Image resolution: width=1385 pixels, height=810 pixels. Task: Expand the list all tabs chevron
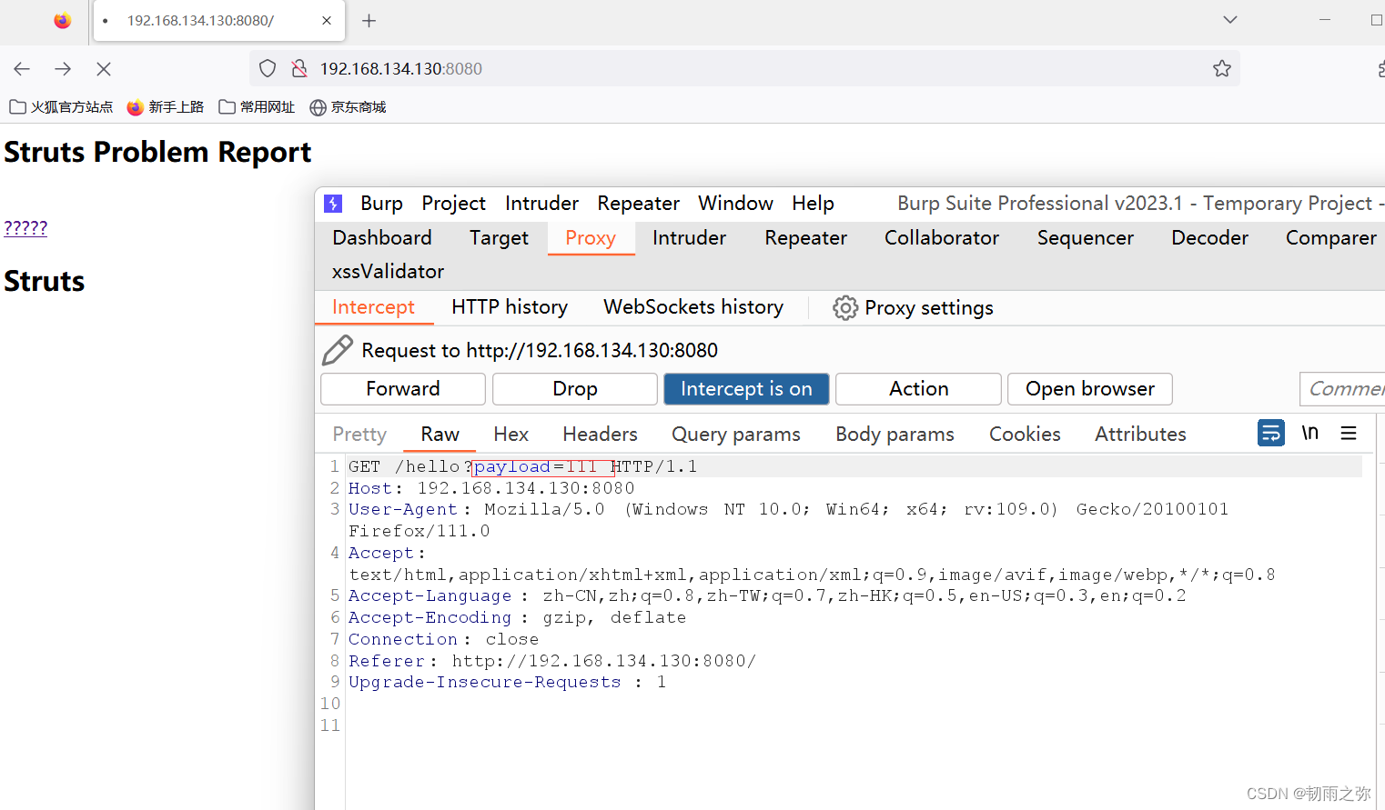tap(1230, 19)
